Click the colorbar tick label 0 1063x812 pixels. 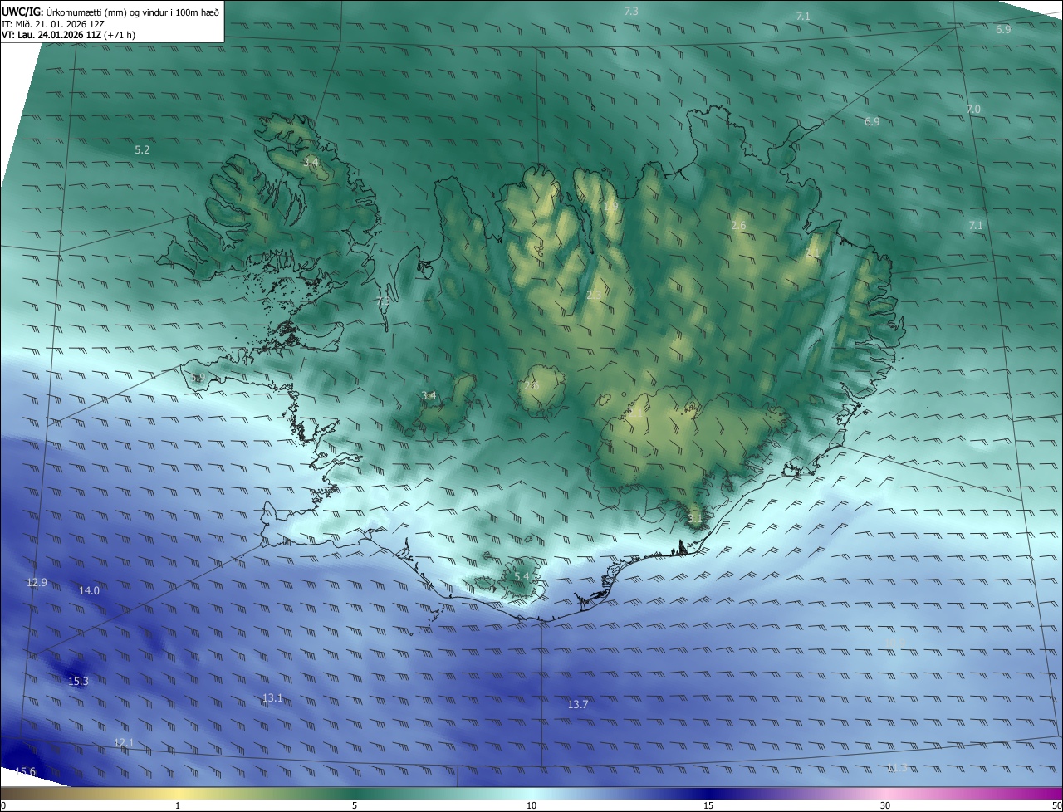pos(3,805)
